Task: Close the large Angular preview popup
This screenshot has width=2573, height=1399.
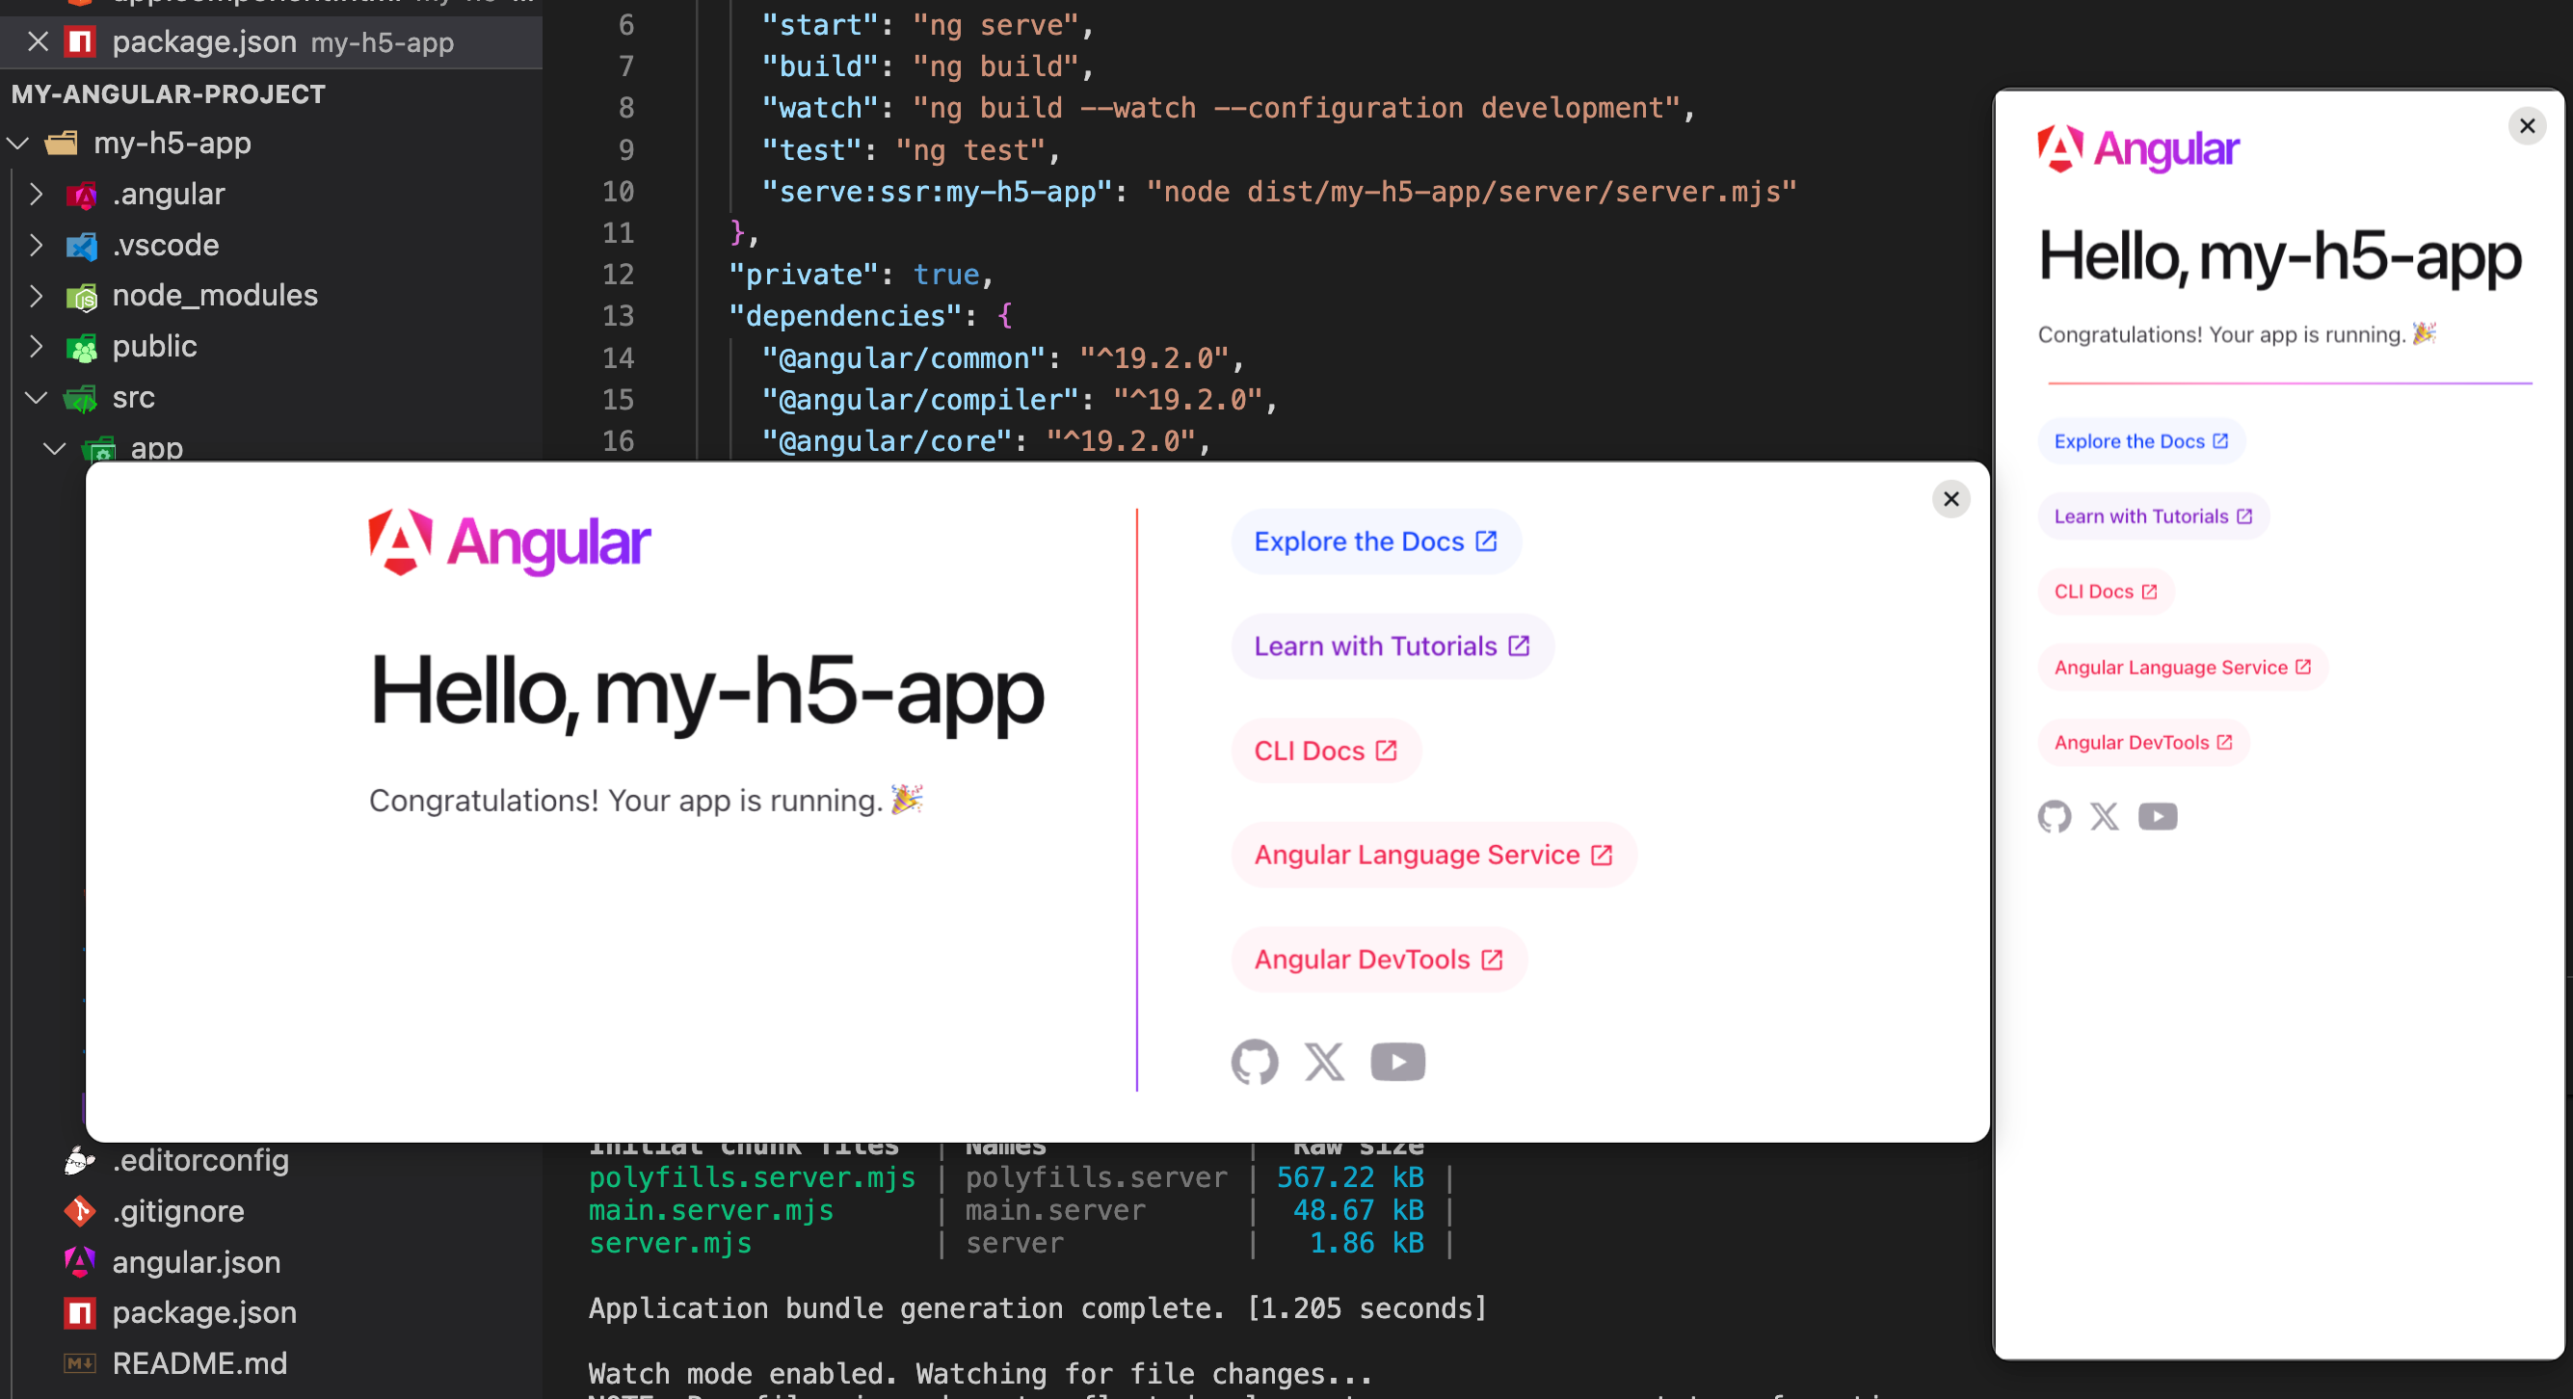Action: [1950, 498]
